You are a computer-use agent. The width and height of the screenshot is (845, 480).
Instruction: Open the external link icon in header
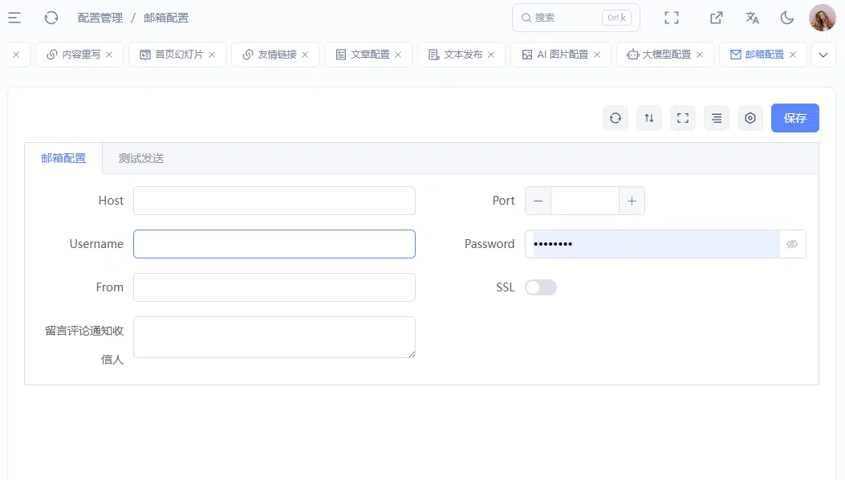click(x=716, y=18)
